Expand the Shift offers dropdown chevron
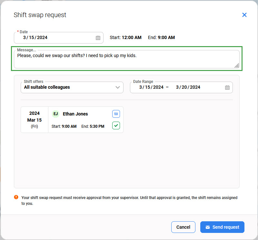 coord(118,87)
